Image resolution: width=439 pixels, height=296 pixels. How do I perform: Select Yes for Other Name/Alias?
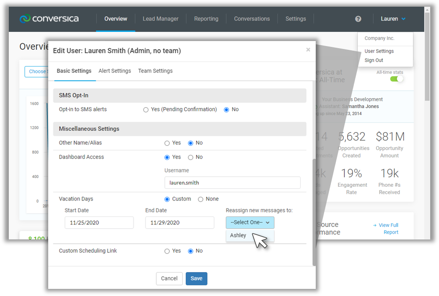167,143
